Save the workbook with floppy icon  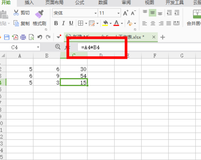(x=7, y=37)
